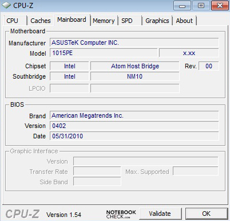This screenshot has height=221, width=230.
Task: Click the BIOS Brand American Megatrends field
Action: pyautogui.click(x=134, y=115)
